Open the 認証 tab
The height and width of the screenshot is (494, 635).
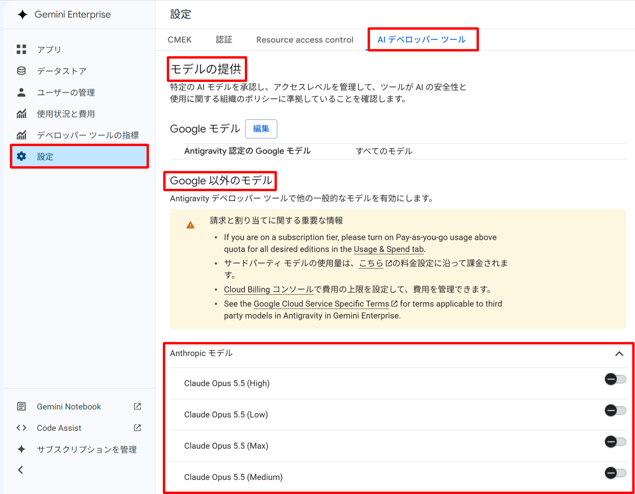(224, 40)
